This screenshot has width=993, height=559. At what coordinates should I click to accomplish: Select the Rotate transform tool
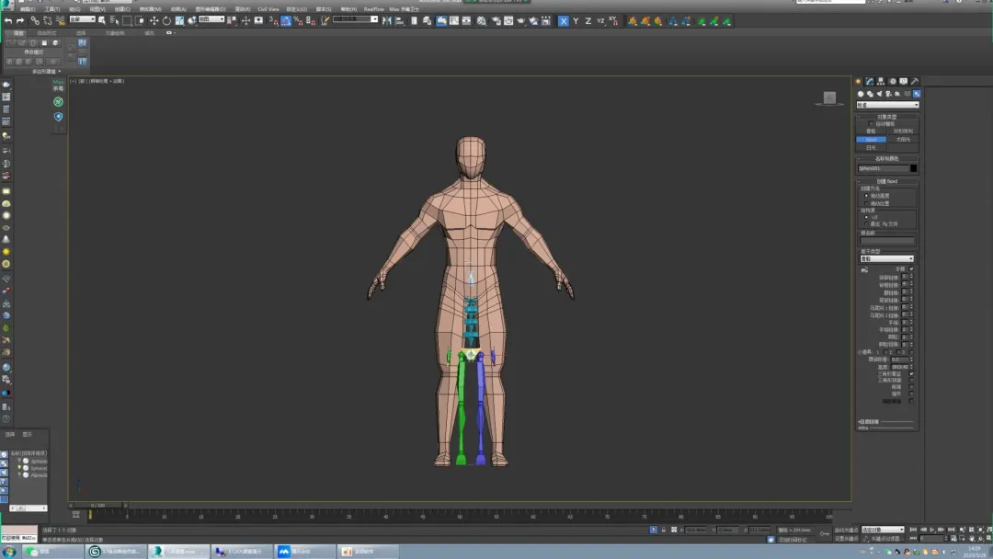[166, 20]
